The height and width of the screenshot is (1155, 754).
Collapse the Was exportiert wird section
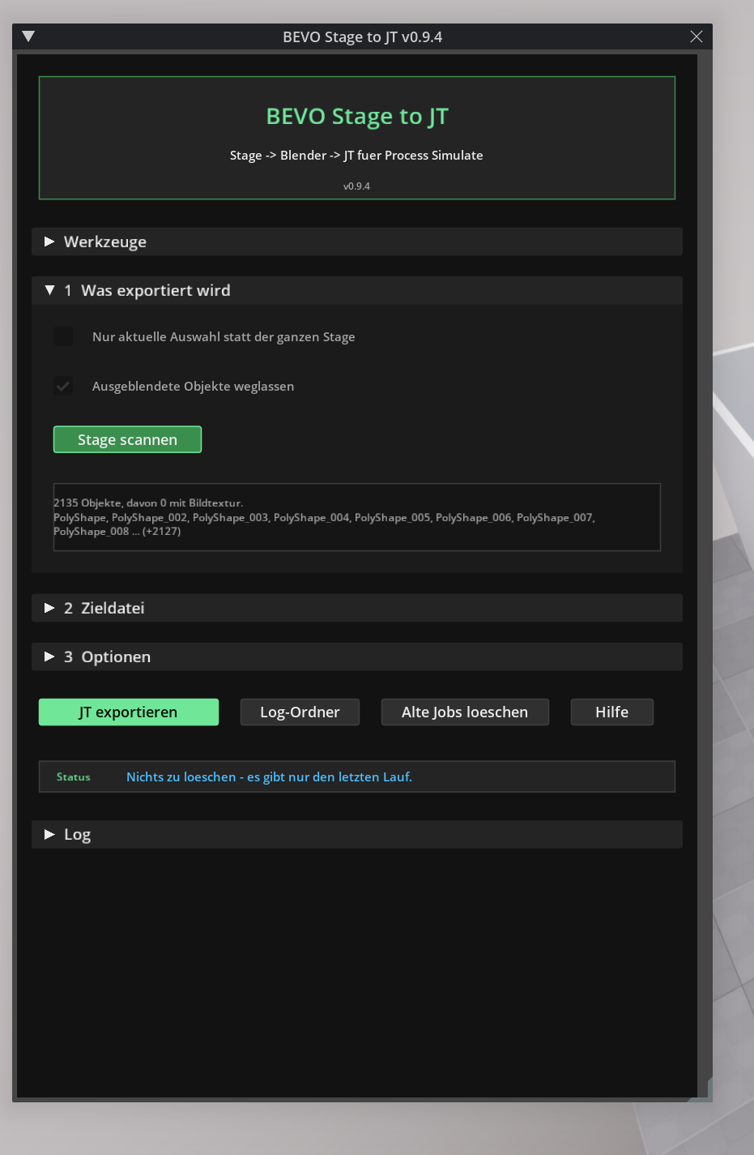[x=356, y=290]
